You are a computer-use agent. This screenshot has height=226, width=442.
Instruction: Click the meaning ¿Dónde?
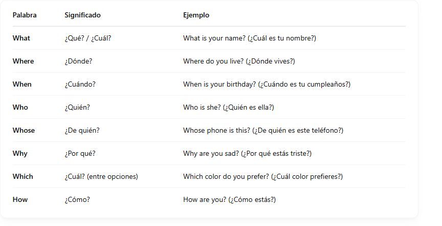78,61
